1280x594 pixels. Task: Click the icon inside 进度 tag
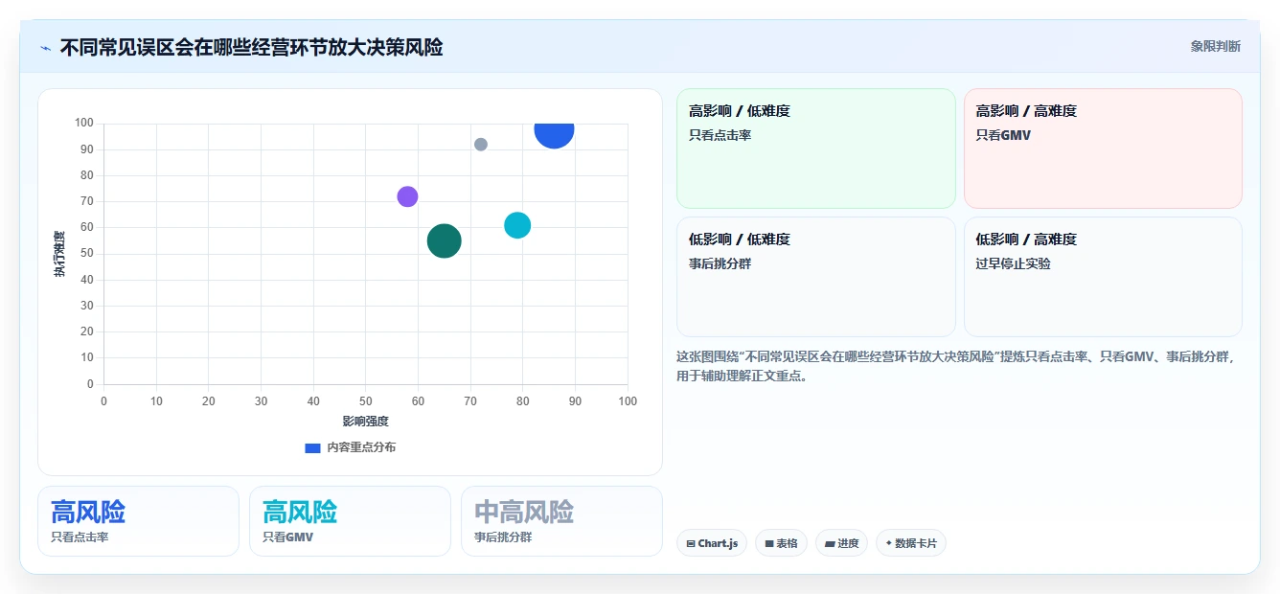click(829, 543)
